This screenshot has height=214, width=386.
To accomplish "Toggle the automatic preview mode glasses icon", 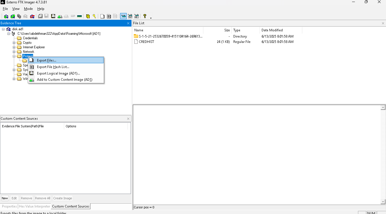I will (x=124, y=16).
